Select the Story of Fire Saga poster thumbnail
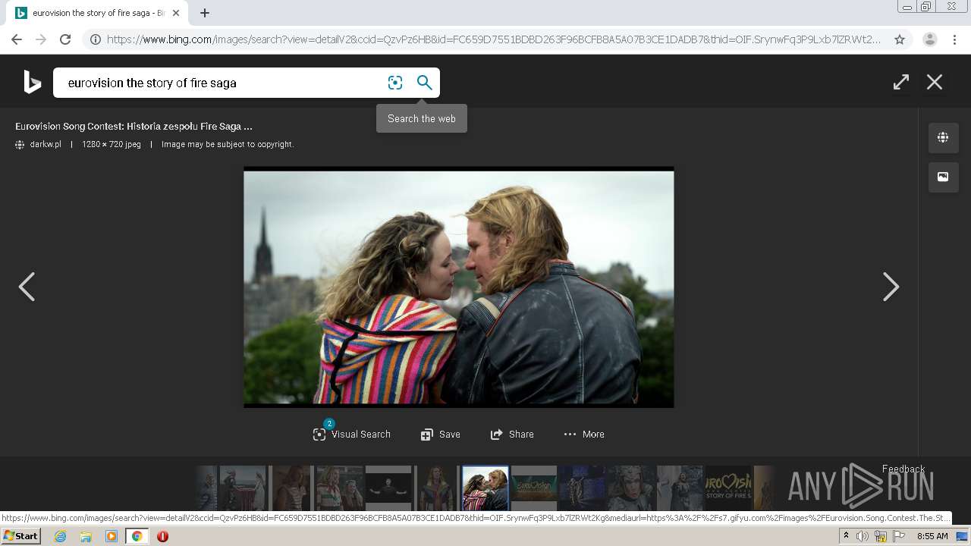The width and height of the screenshot is (971, 546). [728, 488]
